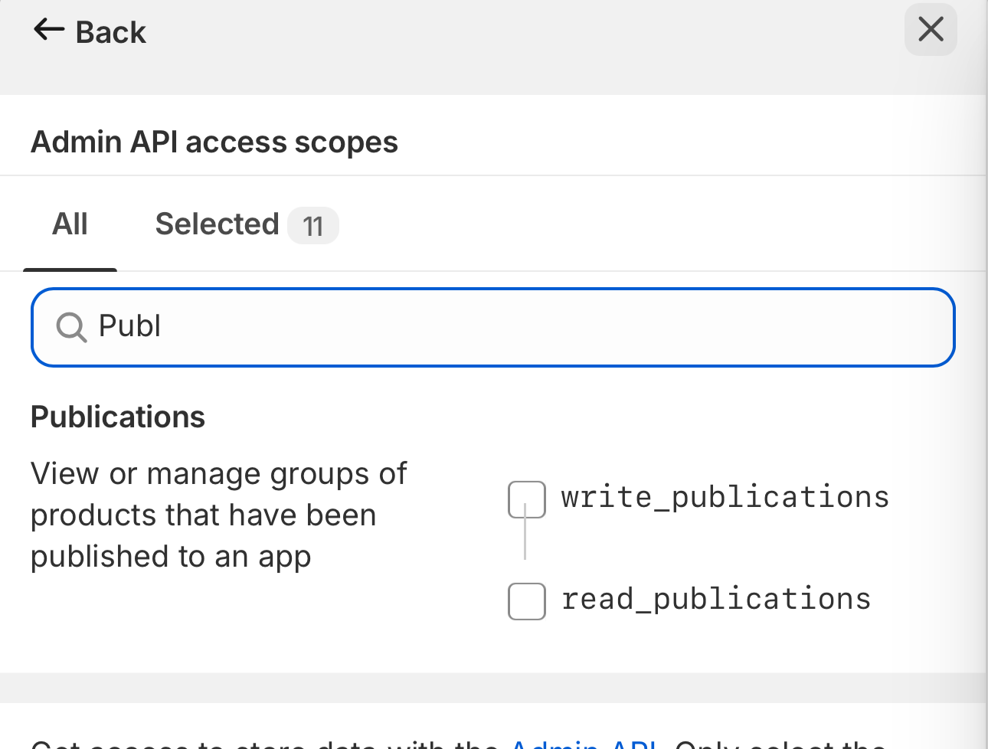
Task: Click the magnifier search icon
Action: (71, 328)
